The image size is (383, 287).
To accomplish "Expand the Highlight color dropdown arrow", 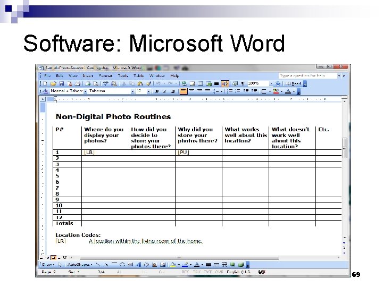I will (x=281, y=91).
